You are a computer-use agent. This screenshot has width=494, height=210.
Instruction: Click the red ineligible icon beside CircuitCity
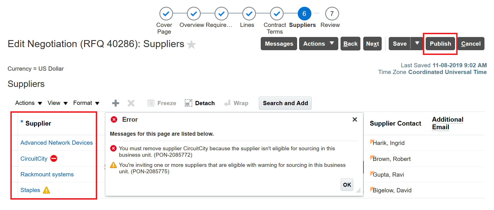54,159
